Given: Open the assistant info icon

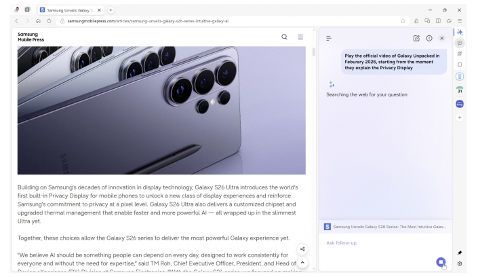Looking at the screenshot, I should pos(429,38).
